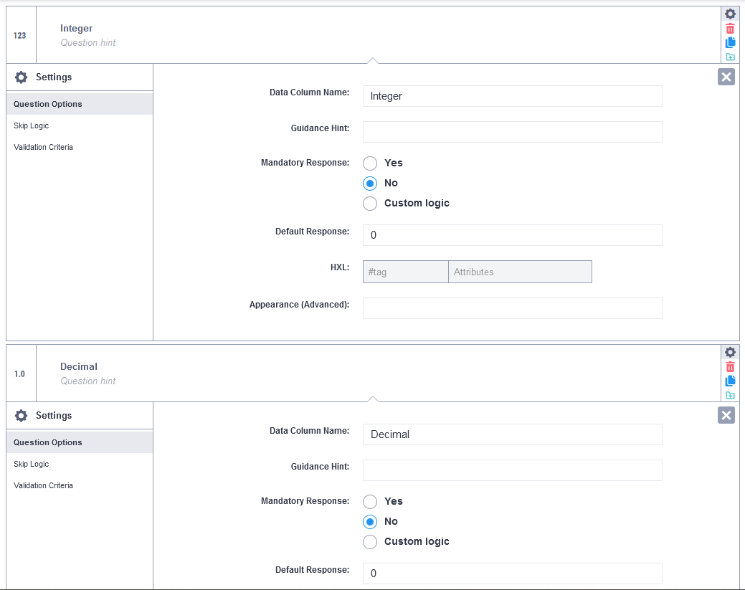Open Validation Criteria tab in Integer settings
The width and height of the screenshot is (745, 590).
(x=43, y=147)
